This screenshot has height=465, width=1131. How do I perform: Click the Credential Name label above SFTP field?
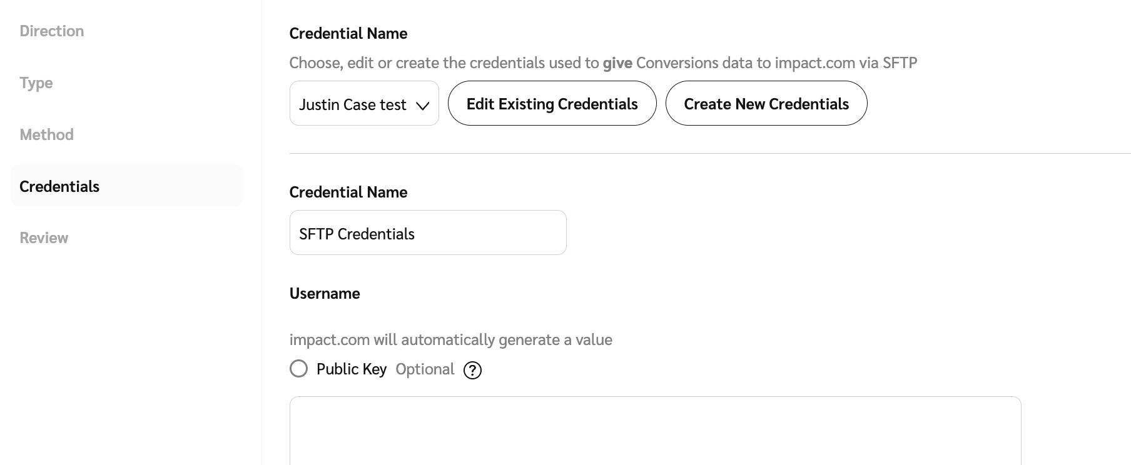(348, 192)
